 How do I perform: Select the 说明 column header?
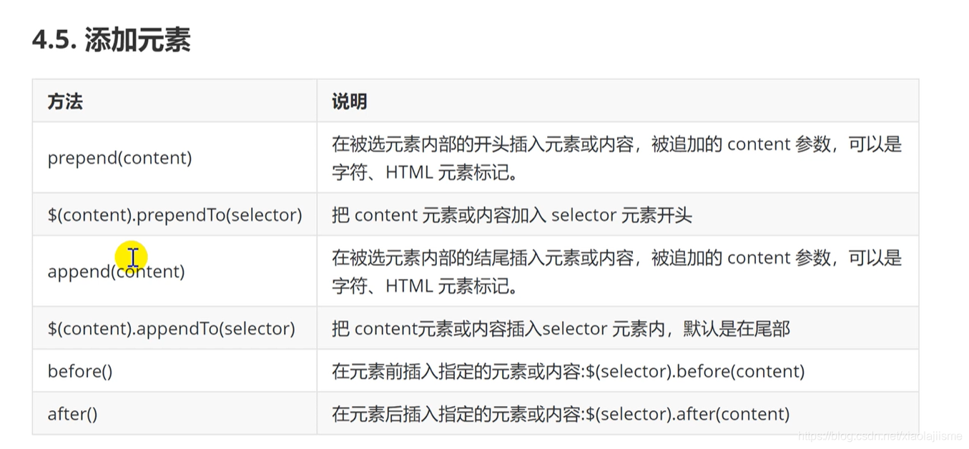coord(349,102)
